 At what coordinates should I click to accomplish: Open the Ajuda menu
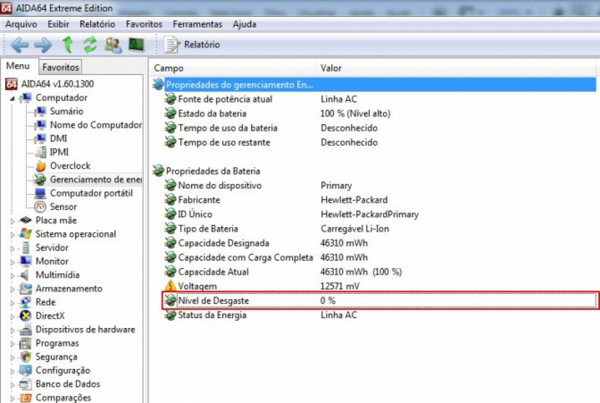click(245, 24)
